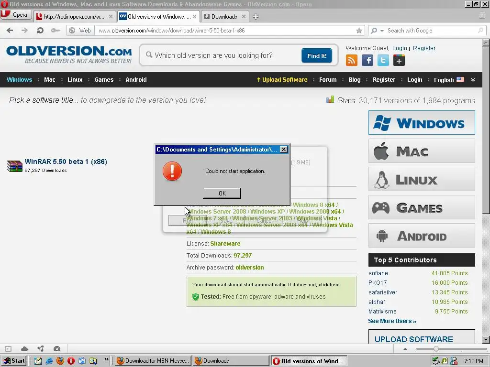
Task: Open See More Users link
Action: click(x=392, y=321)
